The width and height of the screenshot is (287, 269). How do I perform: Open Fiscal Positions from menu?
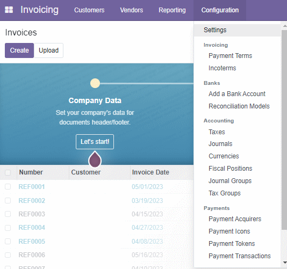click(230, 169)
